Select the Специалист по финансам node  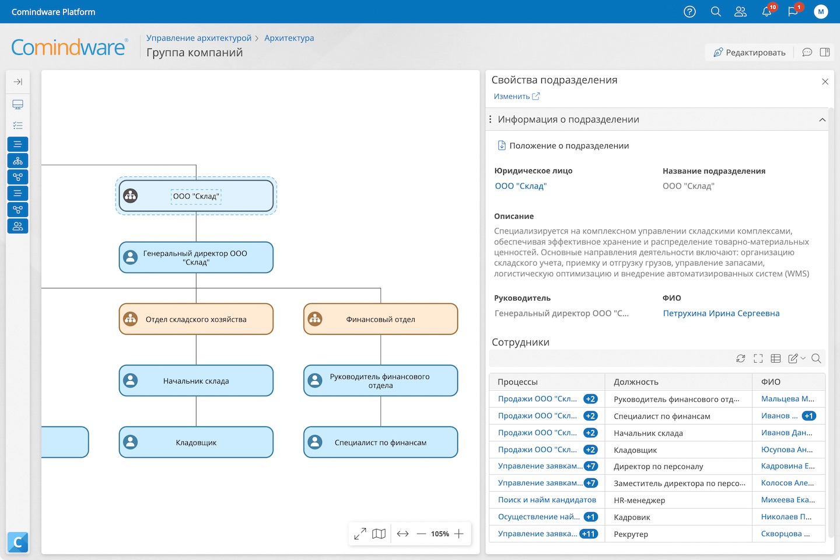(x=381, y=443)
